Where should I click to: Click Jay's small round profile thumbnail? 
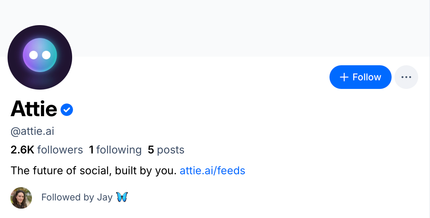21,198
